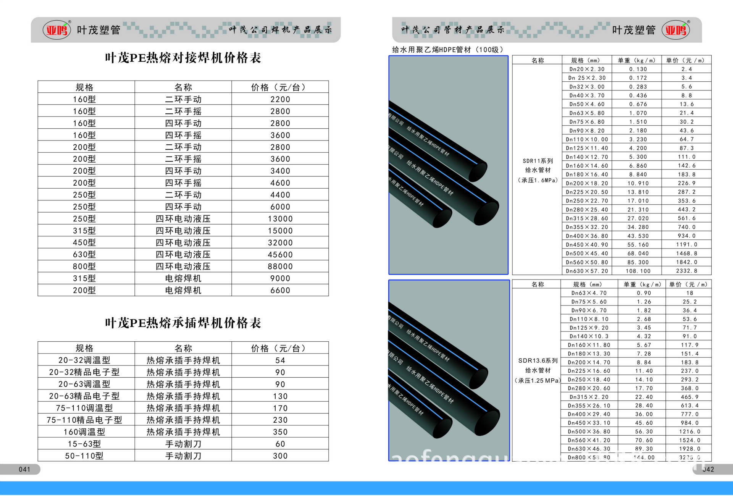Select the price cell 13000
Viewport: 733px width, 496px height.
pyautogui.click(x=280, y=219)
